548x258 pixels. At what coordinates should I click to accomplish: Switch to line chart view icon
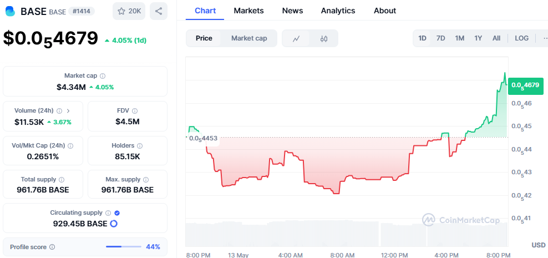296,38
